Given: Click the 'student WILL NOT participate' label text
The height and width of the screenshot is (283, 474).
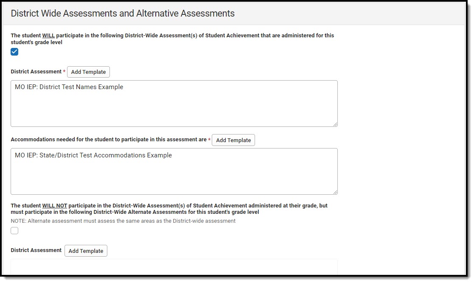Looking at the screenshot, I should (170, 205).
